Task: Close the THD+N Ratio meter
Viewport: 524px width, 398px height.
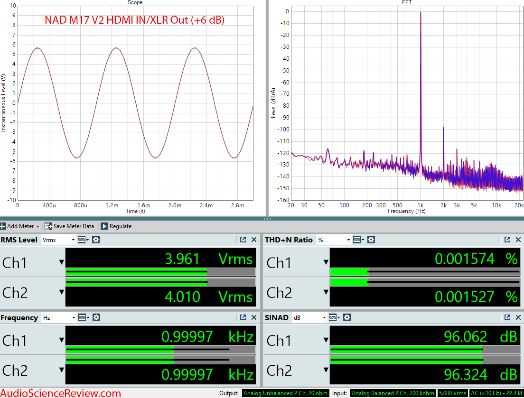Action: click(518, 240)
